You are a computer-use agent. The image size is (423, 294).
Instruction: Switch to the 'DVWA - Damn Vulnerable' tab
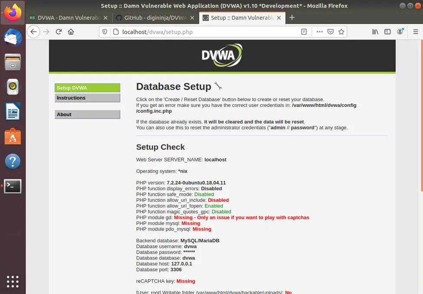point(69,18)
